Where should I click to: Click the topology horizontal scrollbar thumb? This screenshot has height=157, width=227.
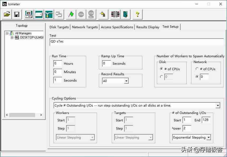point(22,115)
